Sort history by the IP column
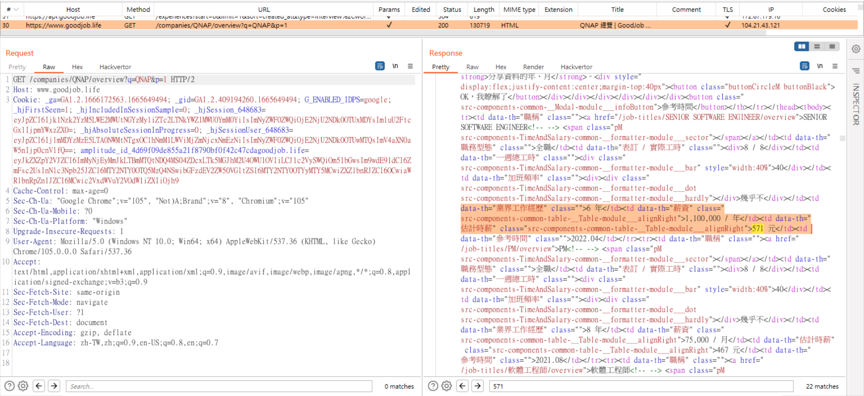864x396 pixels. point(771,9)
